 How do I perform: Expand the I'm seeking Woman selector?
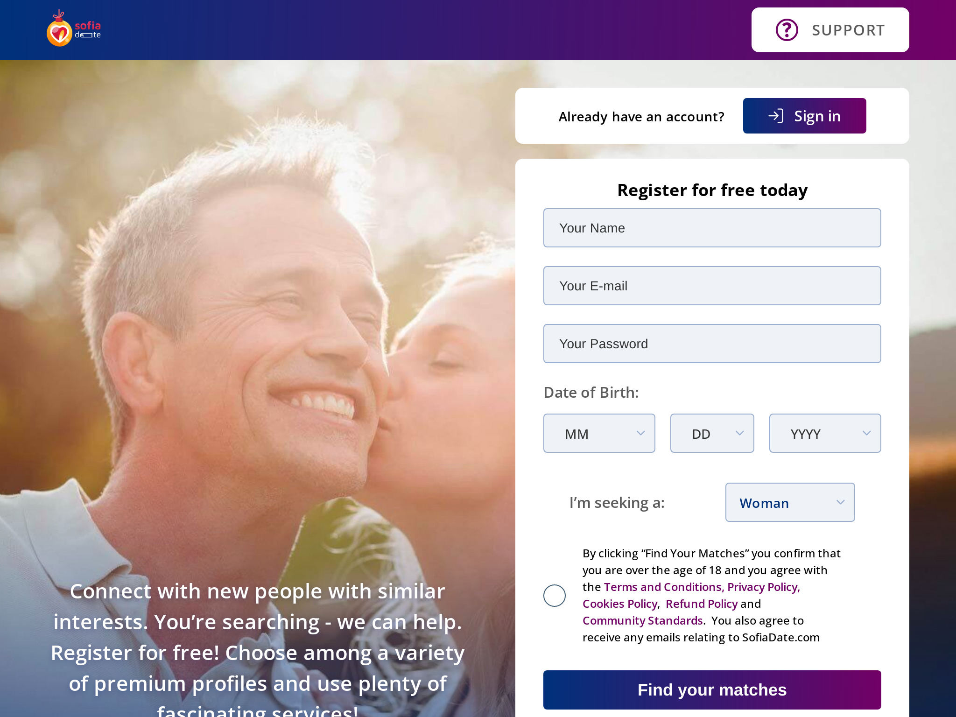coord(790,502)
